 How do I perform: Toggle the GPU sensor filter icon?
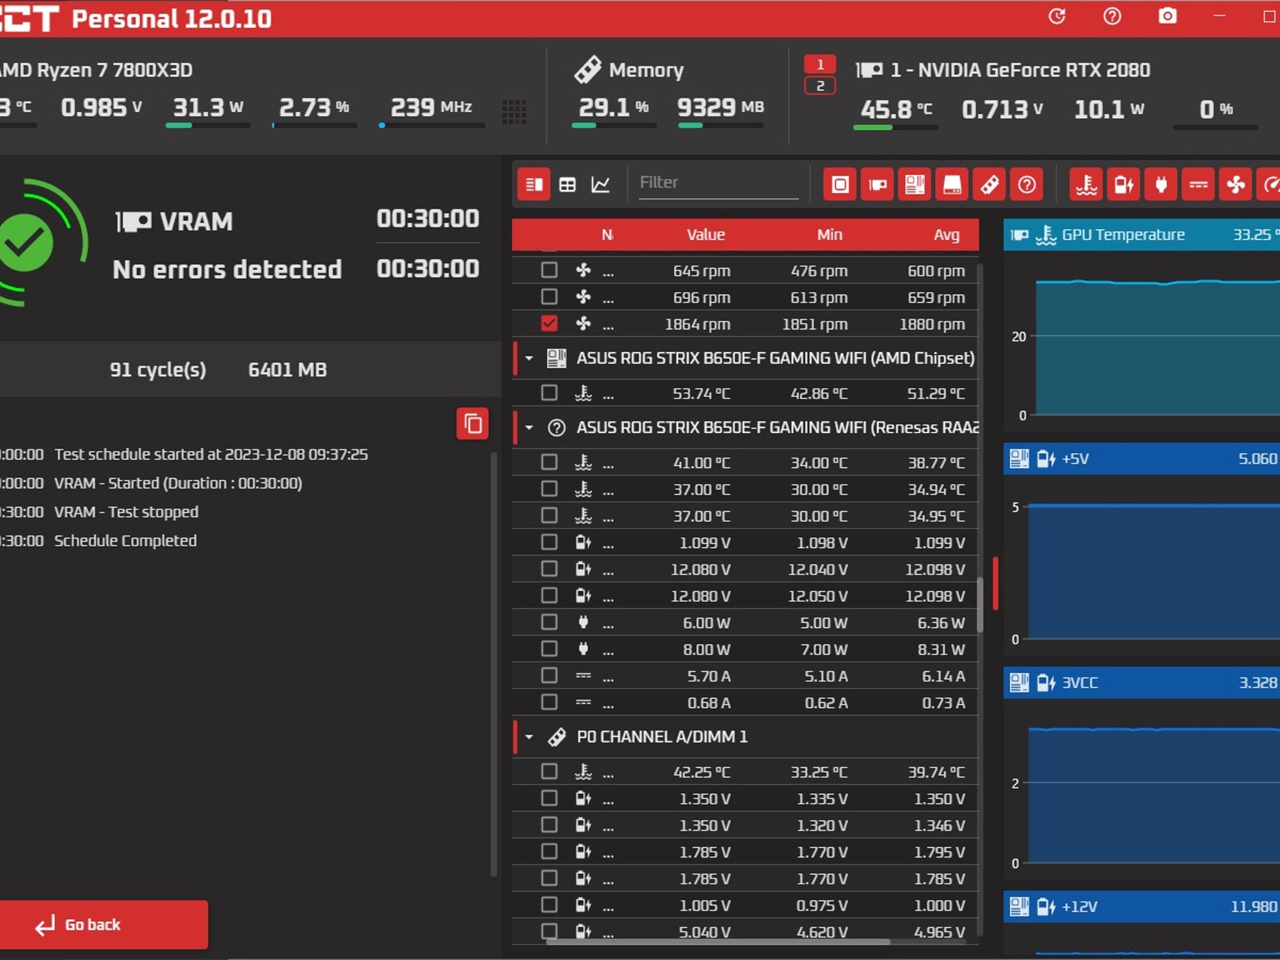(877, 184)
